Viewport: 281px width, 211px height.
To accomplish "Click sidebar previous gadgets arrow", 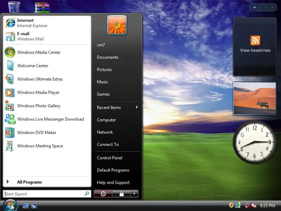I will [266, 7].
